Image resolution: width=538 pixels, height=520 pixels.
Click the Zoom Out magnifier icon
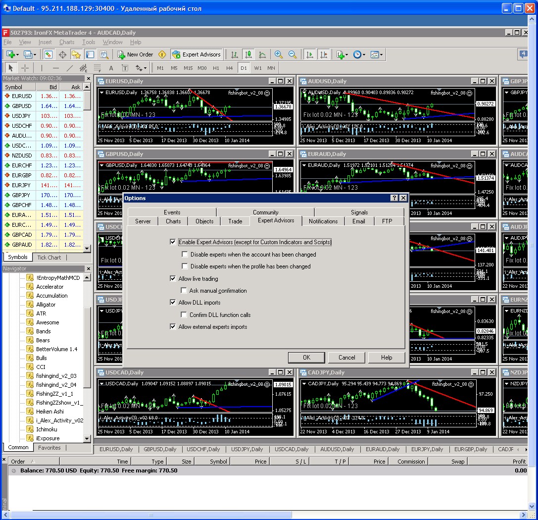tap(293, 54)
